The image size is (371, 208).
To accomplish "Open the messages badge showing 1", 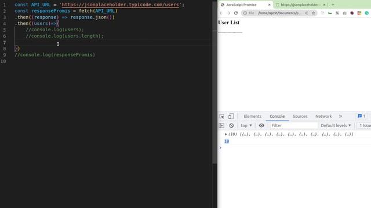I will (362, 116).
